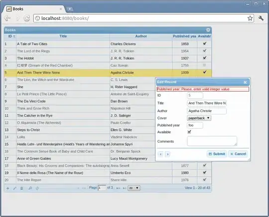Toggle Available checkbox for Dream of the Red Chamber

[x=204, y=65]
